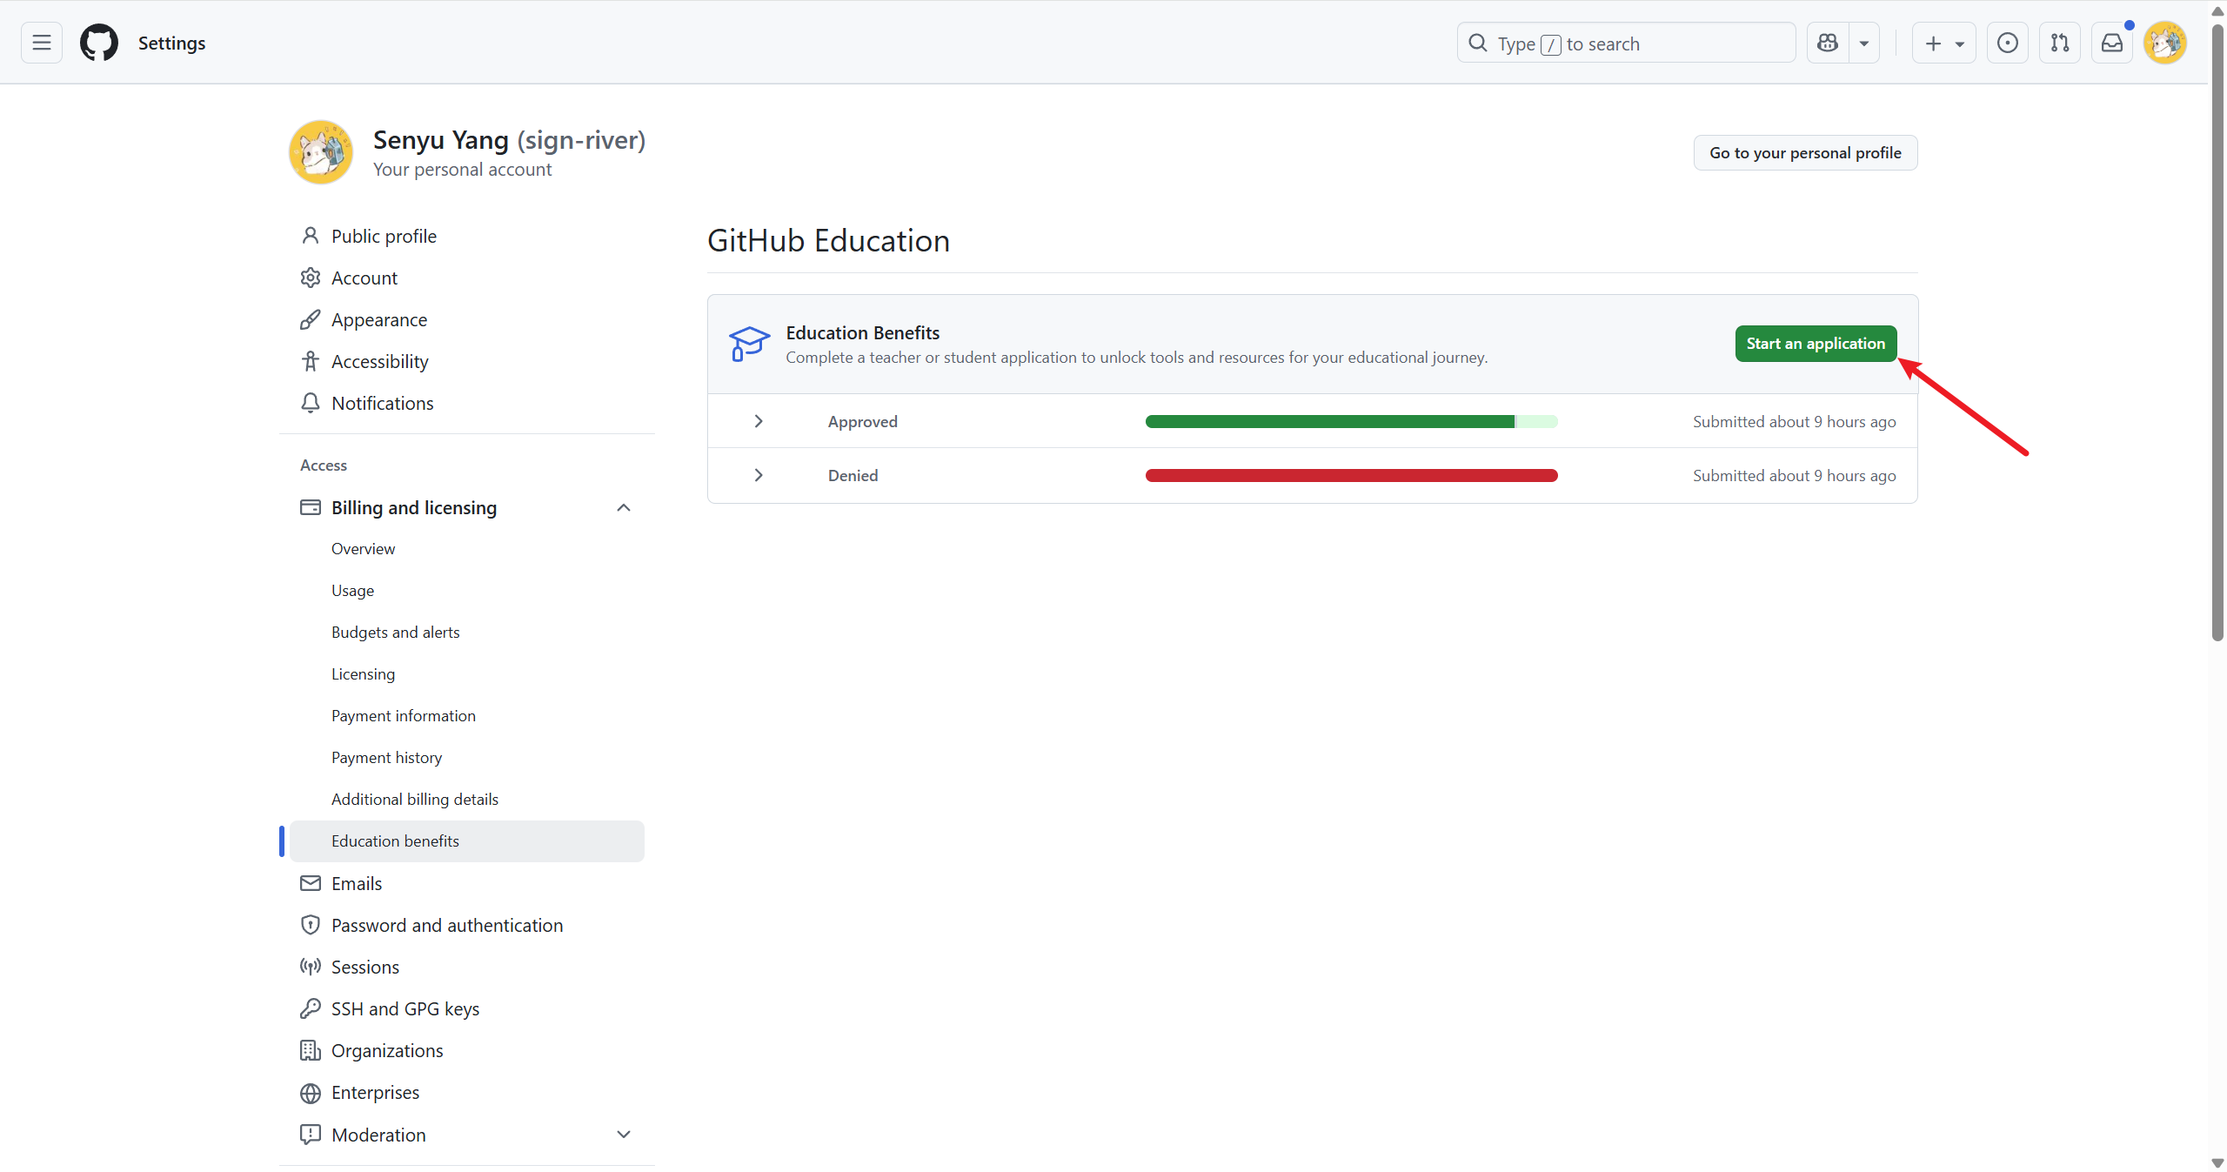
Task: Click the Settings header title
Action: point(172,43)
